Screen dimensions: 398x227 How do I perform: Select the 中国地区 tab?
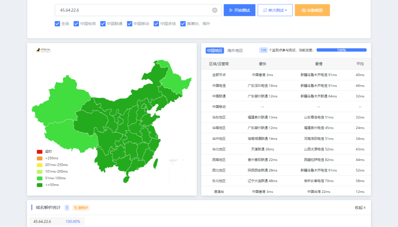[215, 50]
